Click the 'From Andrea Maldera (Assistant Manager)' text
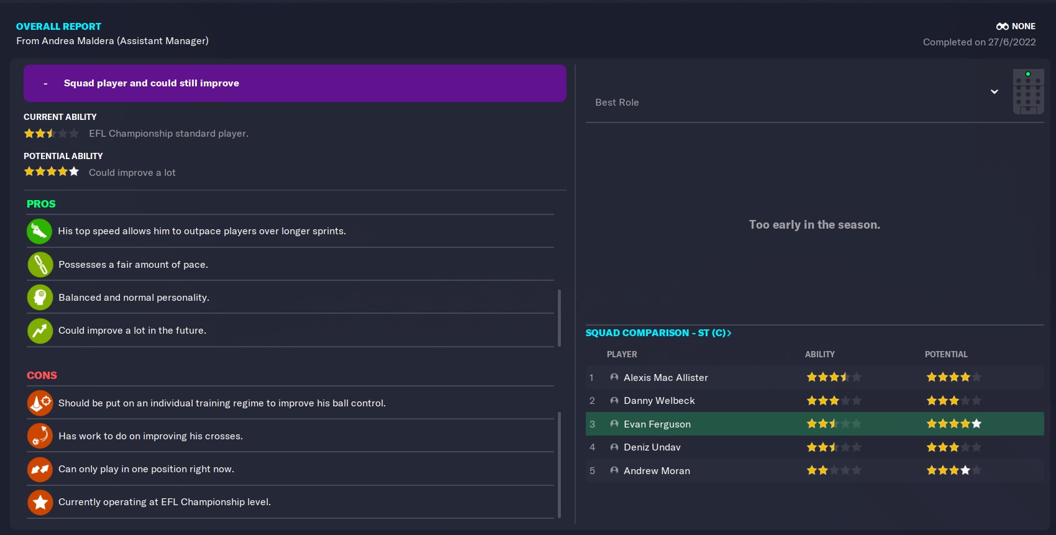Viewport: 1056px width, 535px height. [112, 41]
